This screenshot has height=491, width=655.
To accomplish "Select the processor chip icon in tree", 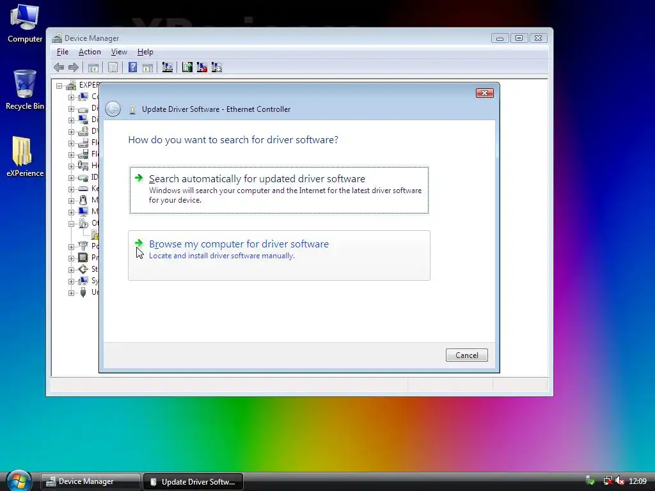I will point(83,257).
